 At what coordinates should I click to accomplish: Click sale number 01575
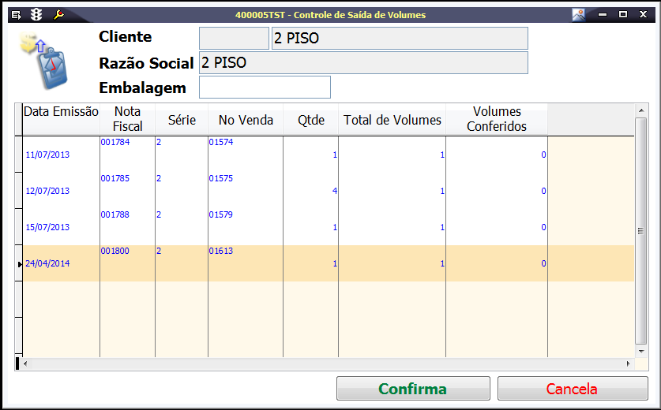click(221, 178)
